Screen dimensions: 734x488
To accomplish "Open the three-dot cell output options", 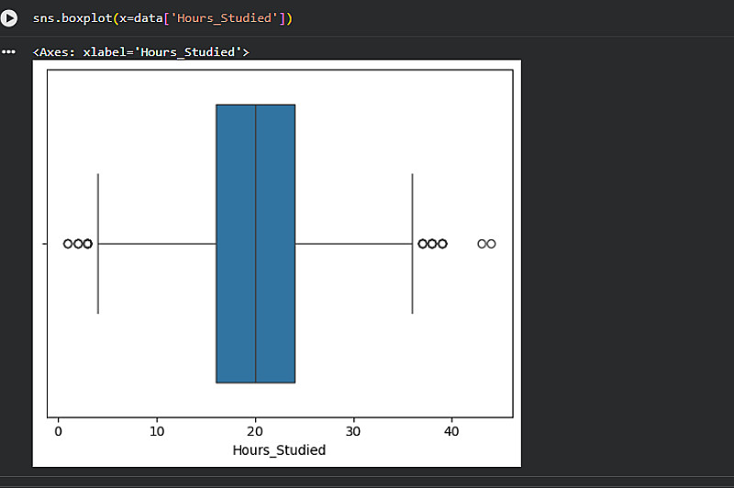I will click(x=9, y=52).
